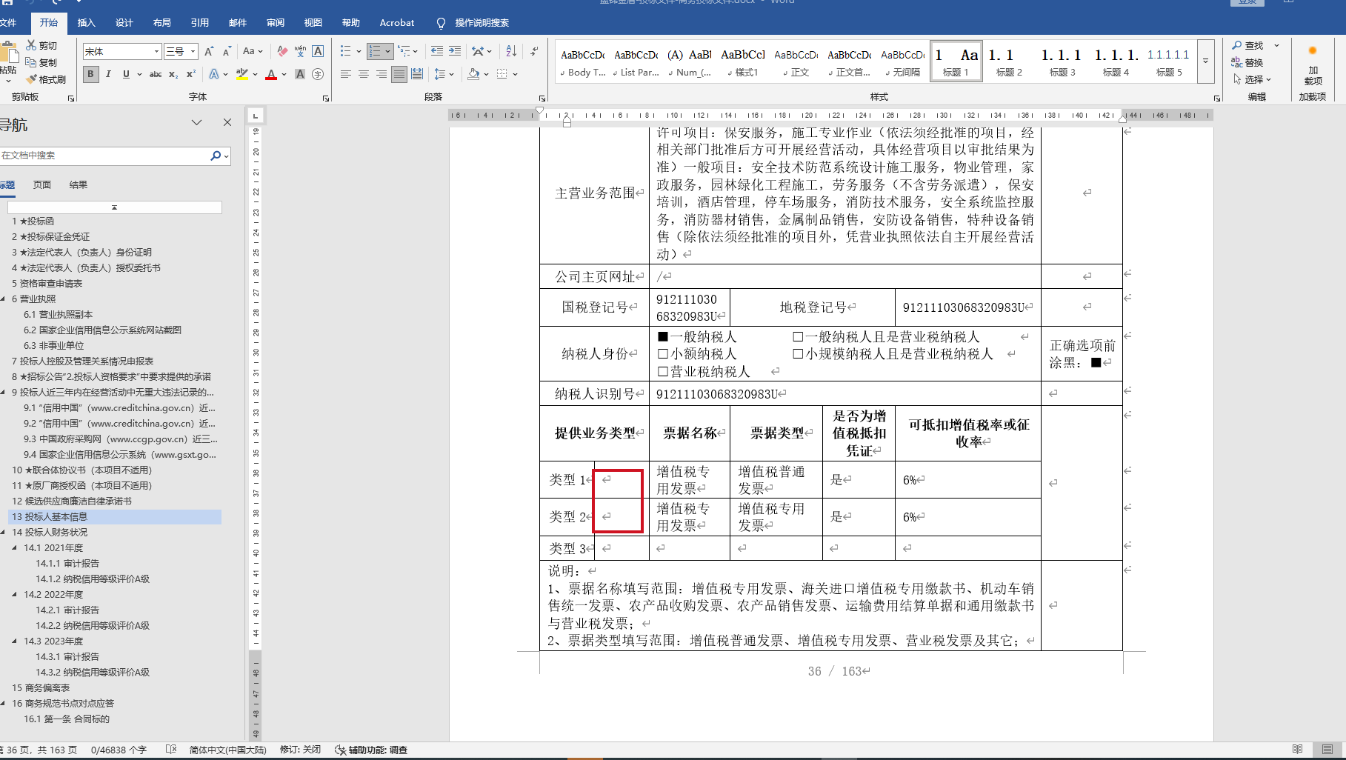Go to heading 12 候选供应商廉洁自律承诺书

72,501
